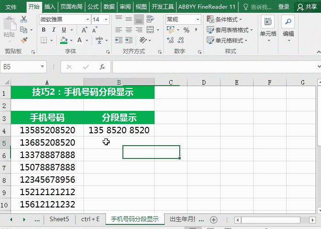Click the fill color paint bucket swatch
Screen dimensions: 321x229
coord(64,40)
